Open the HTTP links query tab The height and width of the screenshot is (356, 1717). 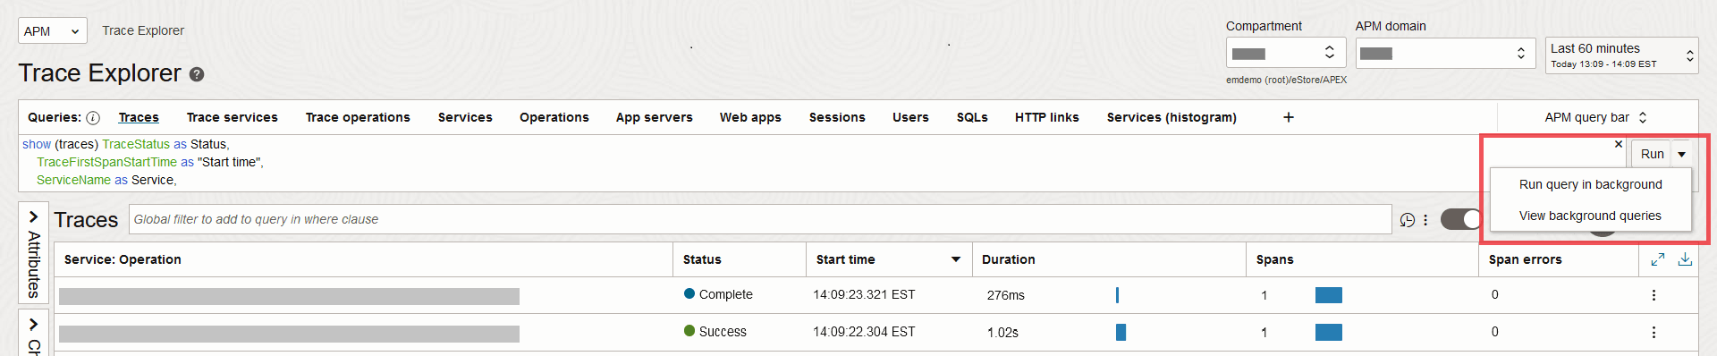tap(1047, 117)
